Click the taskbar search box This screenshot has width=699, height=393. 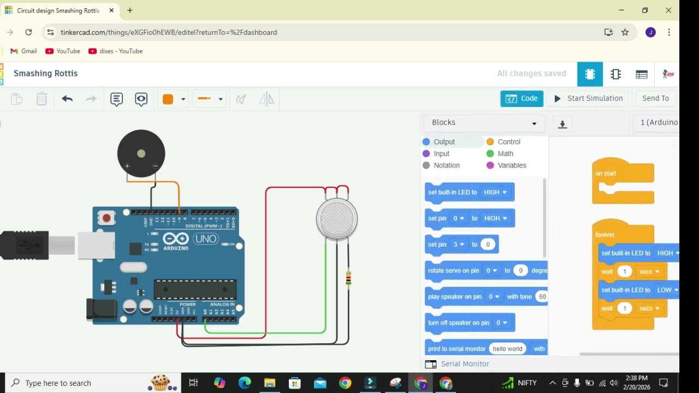click(93, 383)
